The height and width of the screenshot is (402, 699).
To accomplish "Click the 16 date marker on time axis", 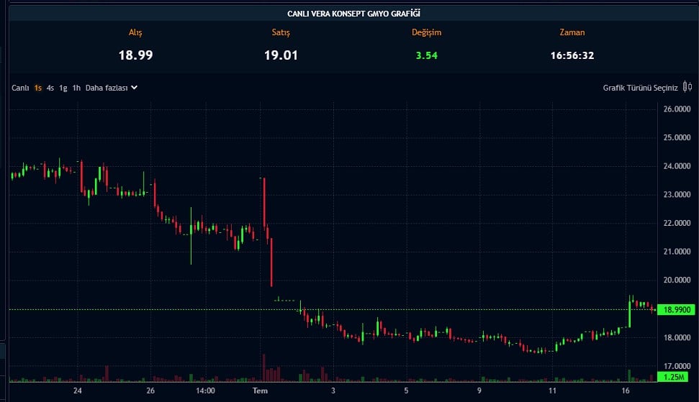I will [626, 390].
